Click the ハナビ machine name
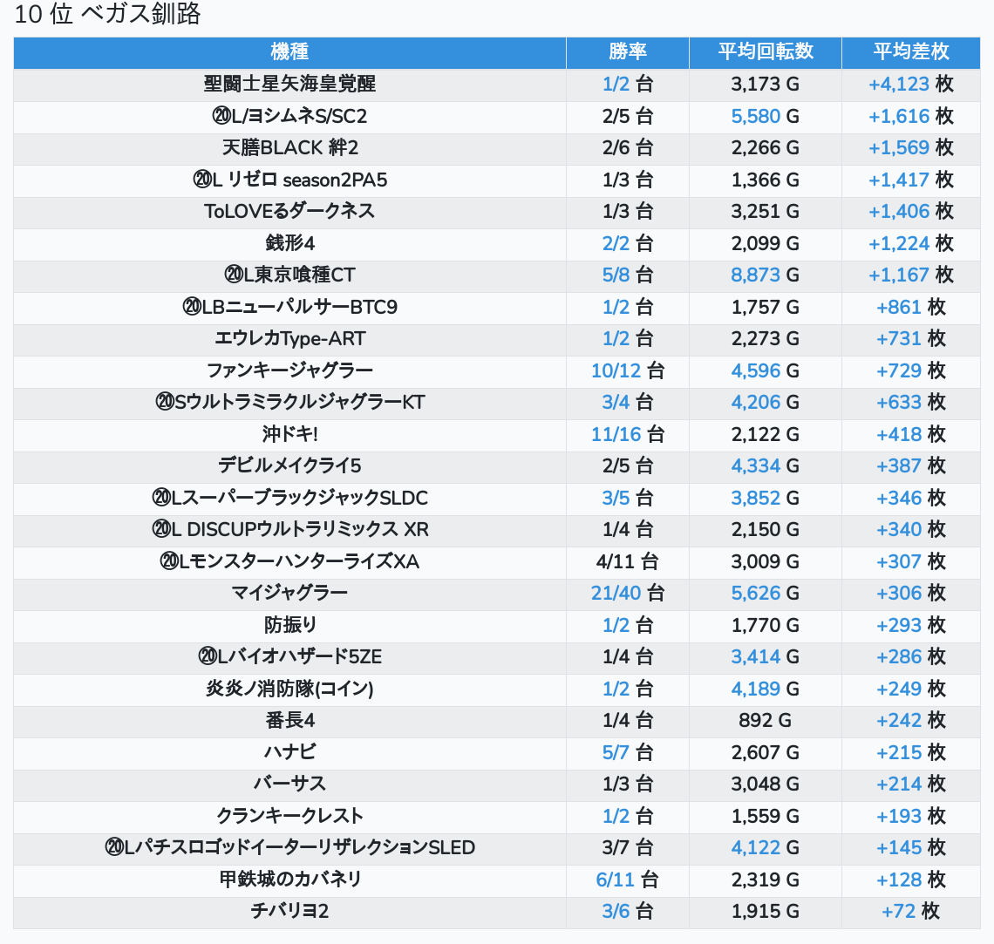 289,752
